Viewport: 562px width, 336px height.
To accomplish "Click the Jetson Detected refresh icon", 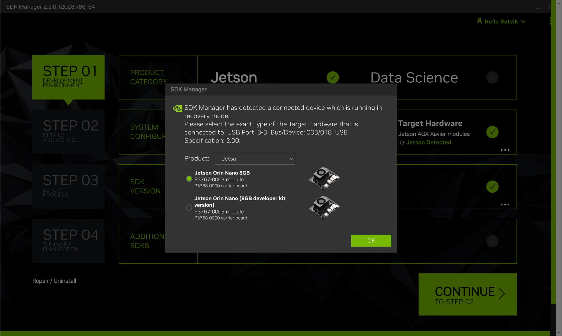I will pos(402,143).
